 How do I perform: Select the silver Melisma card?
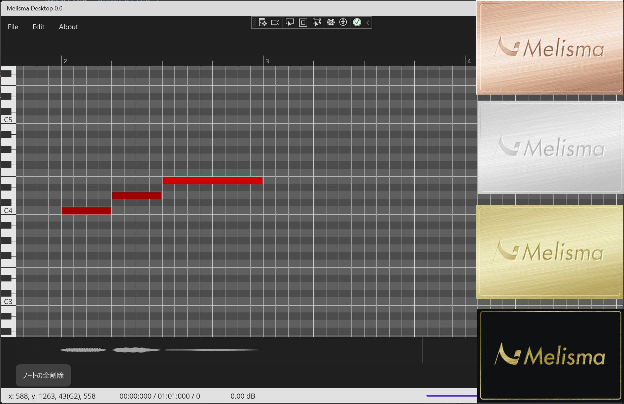[x=551, y=148]
